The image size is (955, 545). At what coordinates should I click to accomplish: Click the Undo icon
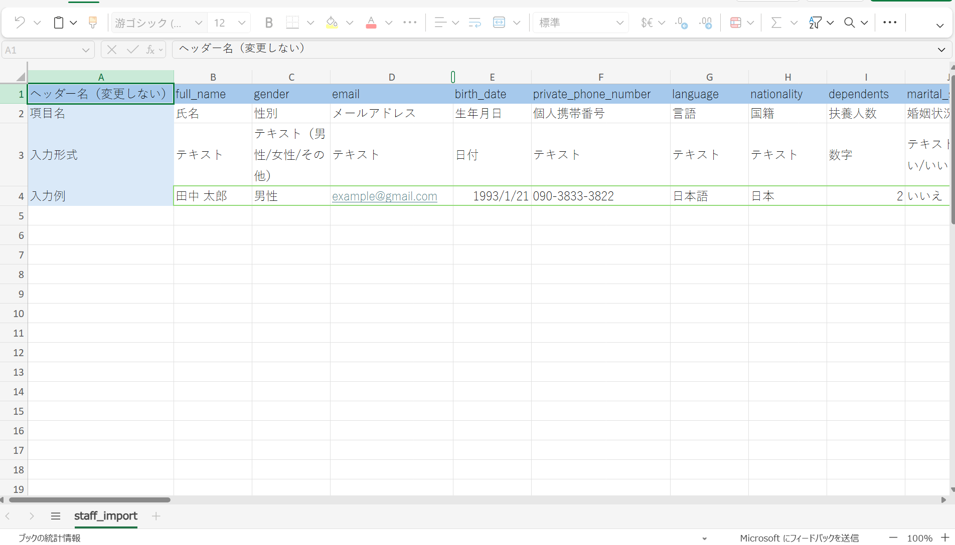coord(20,23)
